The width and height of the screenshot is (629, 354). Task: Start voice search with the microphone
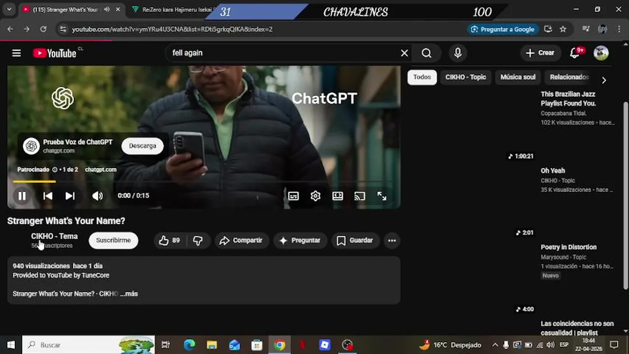point(458,53)
